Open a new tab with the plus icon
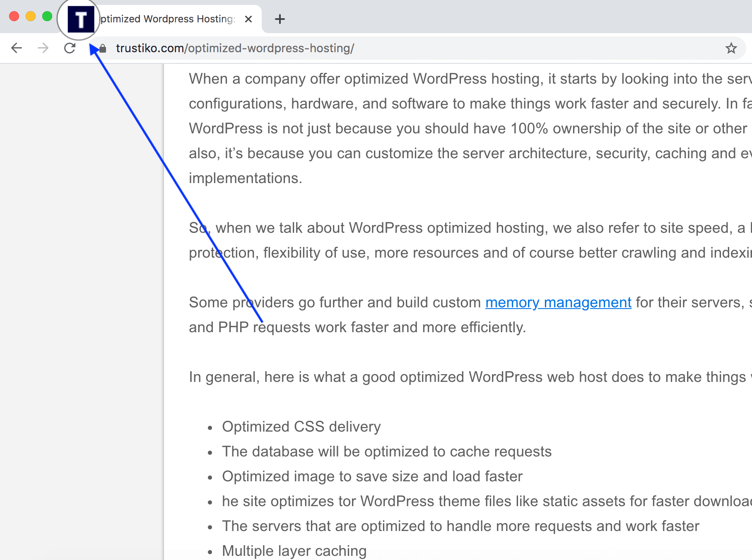 pyautogui.click(x=280, y=19)
